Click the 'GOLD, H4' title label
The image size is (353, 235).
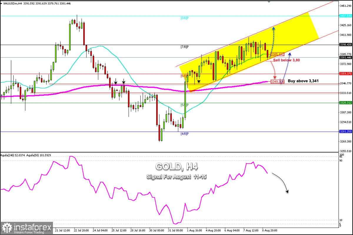(x=176, y=167)
